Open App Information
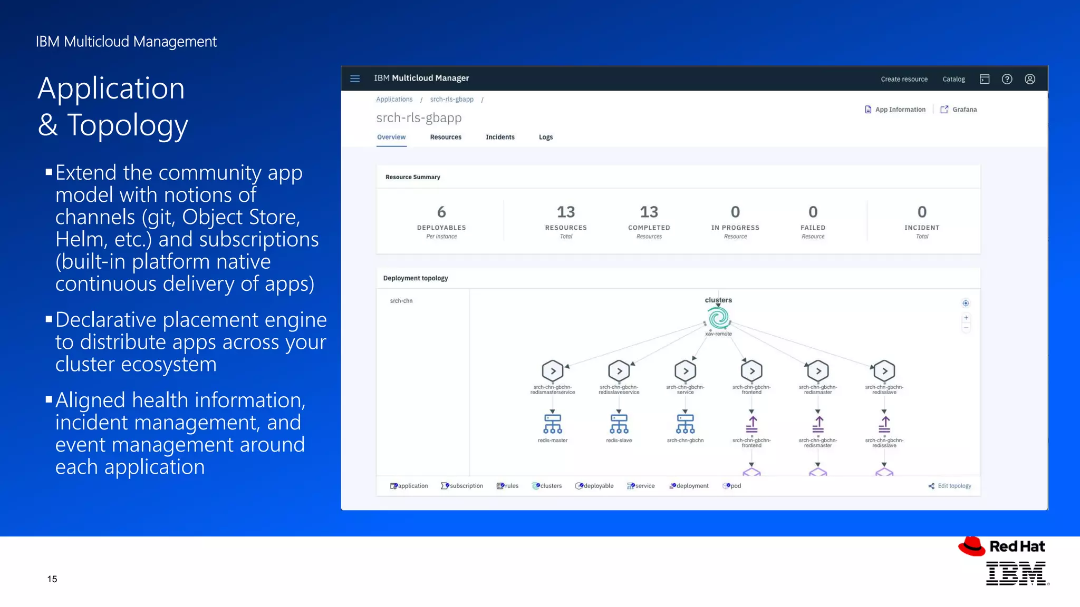The width and height of the screenshot is (1080, 607). [895, 110]
